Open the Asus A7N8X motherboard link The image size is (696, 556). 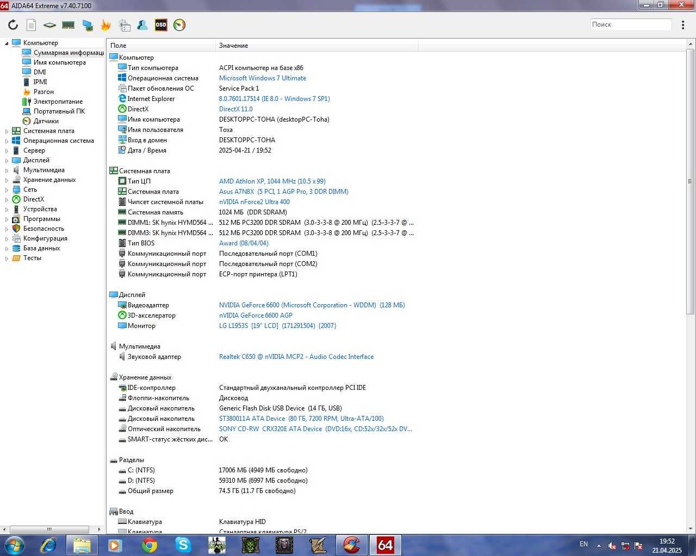[284, 192]
